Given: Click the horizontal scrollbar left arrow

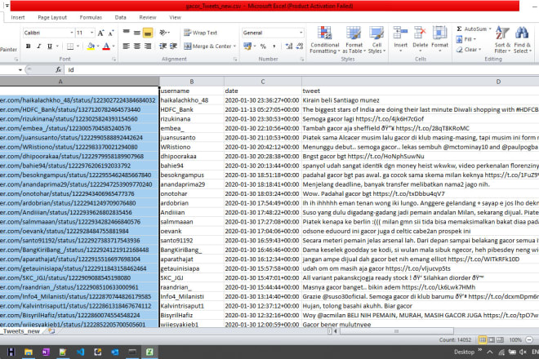Looking at the screenshot, I should (336, 331).
